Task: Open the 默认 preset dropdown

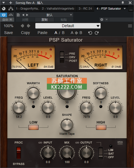Action: (x=51, y=15)
